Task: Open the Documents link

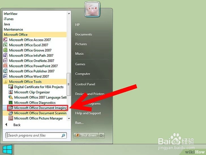Action: click(x=84, y=34)
